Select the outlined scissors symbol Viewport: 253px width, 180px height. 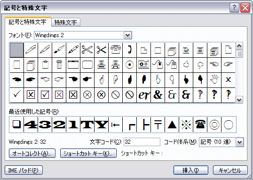87,50
